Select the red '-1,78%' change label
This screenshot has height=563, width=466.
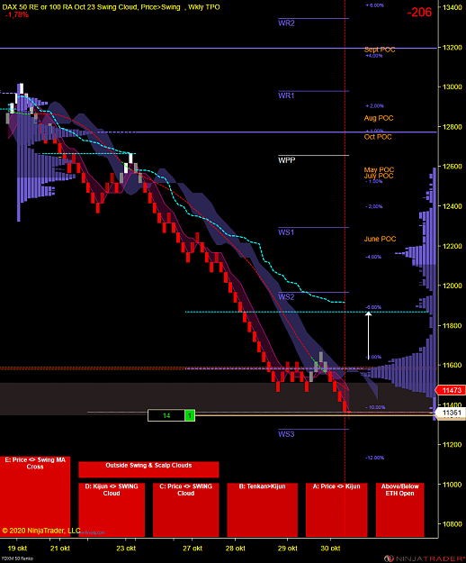point(17,14)
